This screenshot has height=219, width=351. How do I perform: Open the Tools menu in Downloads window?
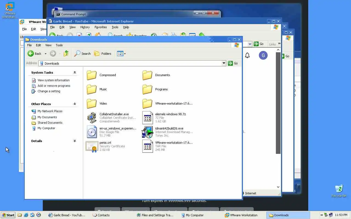(59, 45)
